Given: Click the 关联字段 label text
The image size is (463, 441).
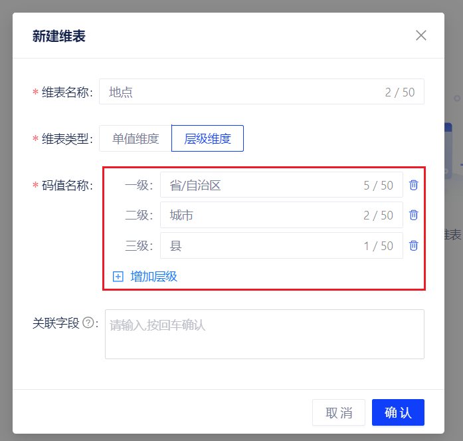Looking at the screenshot, I should [x=56, y=323].
